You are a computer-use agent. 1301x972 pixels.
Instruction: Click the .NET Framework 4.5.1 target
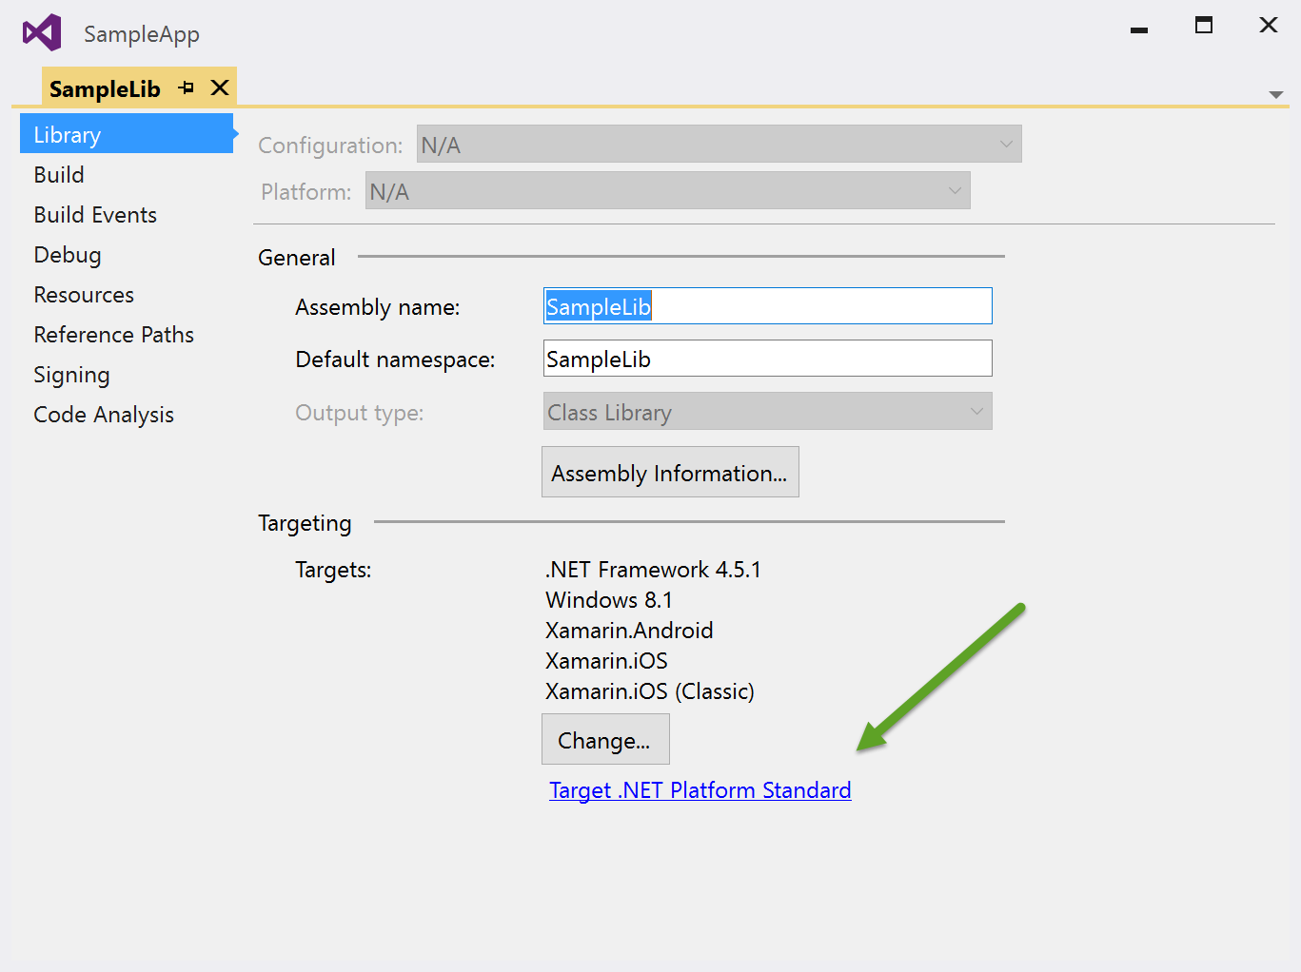click(x=653, y=570)
